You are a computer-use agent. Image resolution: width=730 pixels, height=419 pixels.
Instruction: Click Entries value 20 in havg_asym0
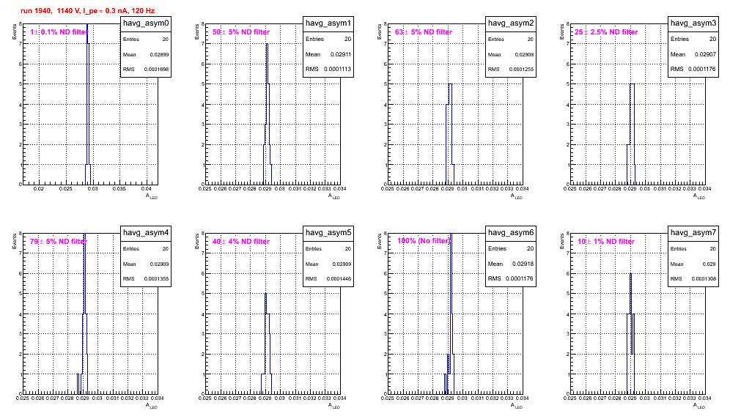pos(166,40)
